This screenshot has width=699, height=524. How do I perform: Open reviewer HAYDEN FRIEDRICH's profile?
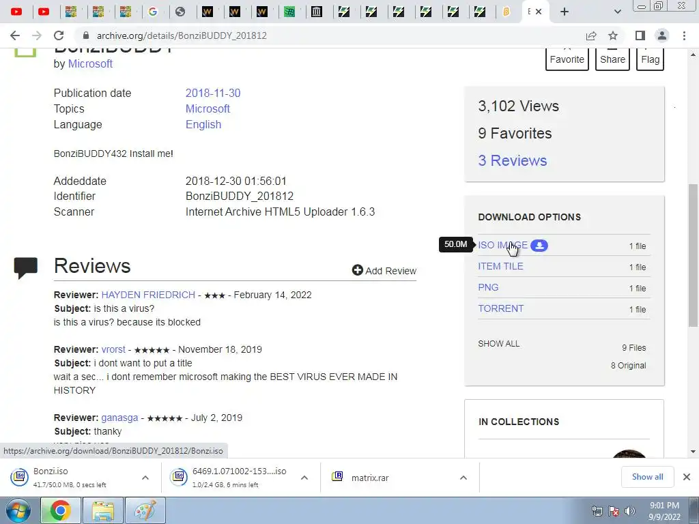(x=148, y=295)
